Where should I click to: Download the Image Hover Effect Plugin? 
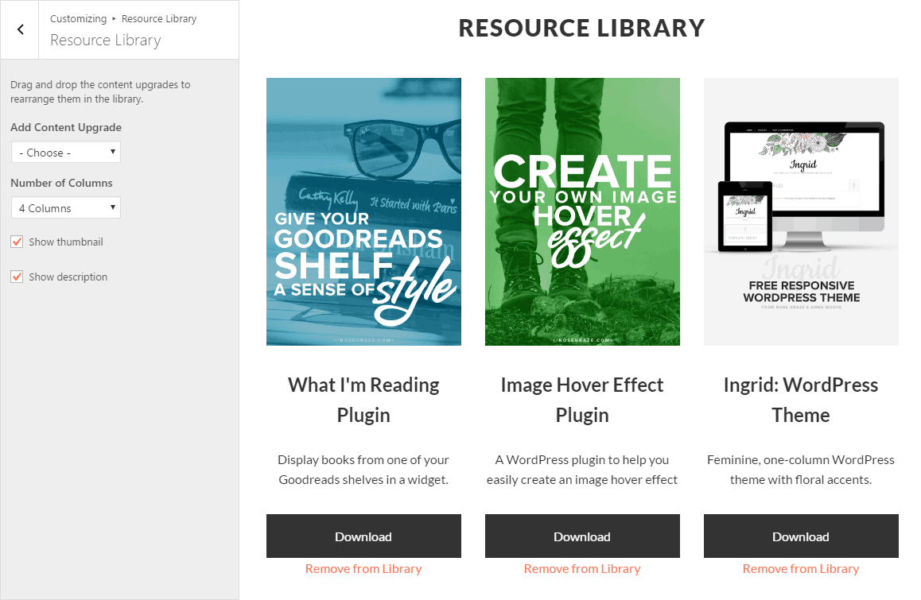[x=582, y=536]
